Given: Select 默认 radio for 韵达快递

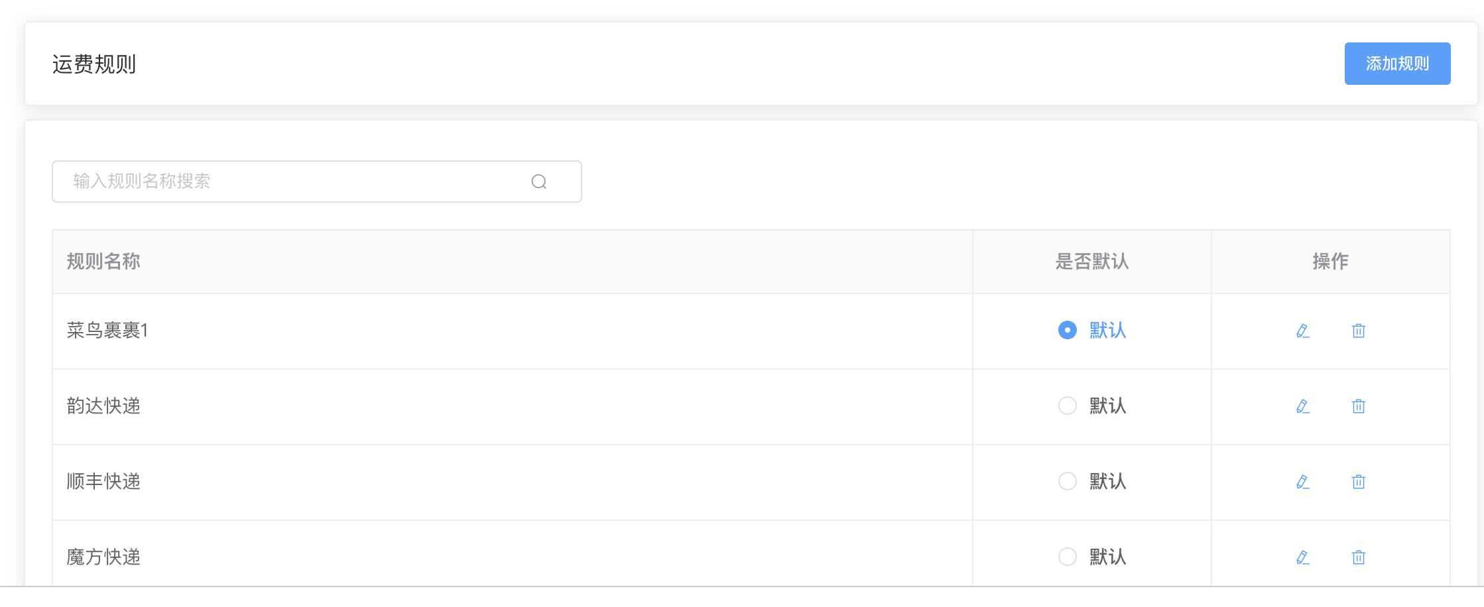Looking at the screenshot, I should [1067, 406].
